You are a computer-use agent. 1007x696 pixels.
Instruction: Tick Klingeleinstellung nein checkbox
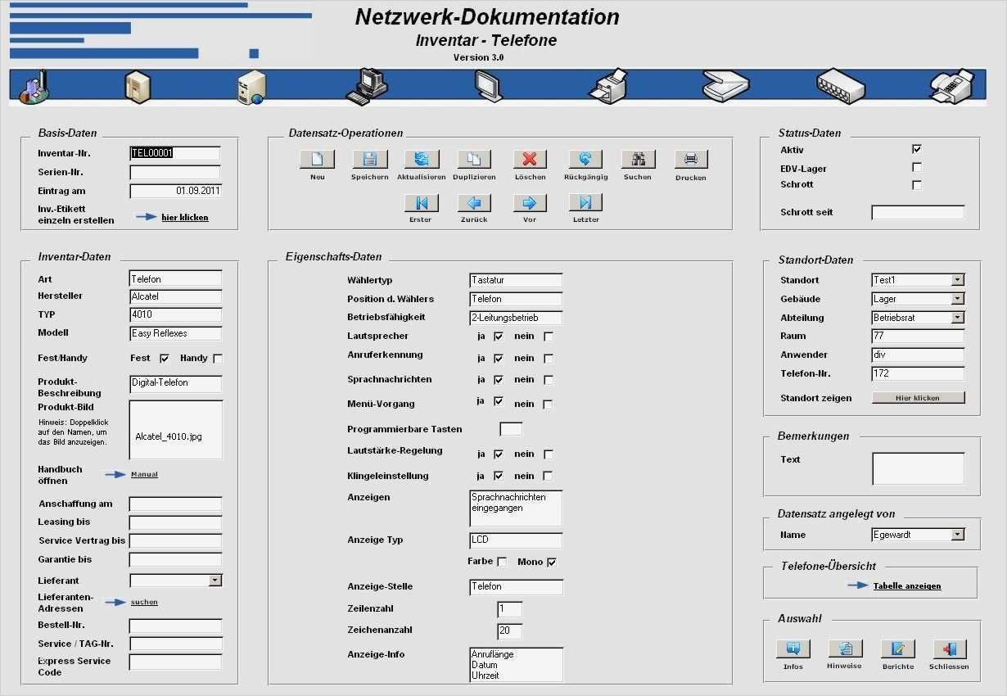pos(549,476)
